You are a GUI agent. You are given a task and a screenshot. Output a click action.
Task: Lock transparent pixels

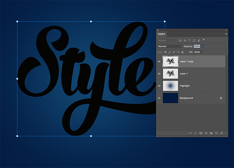point(165,52)
